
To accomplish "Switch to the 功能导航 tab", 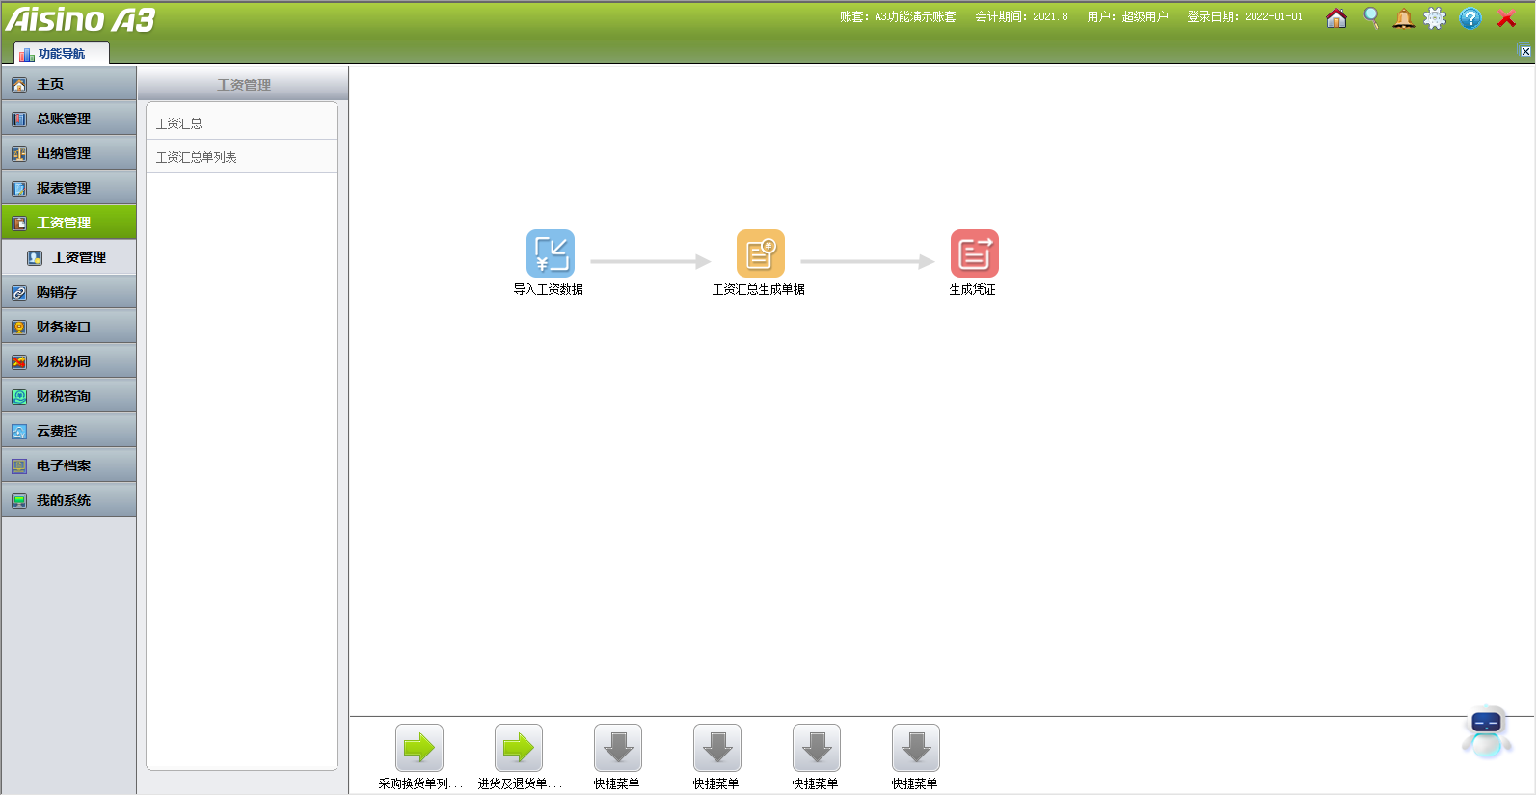I will (61, 54).
